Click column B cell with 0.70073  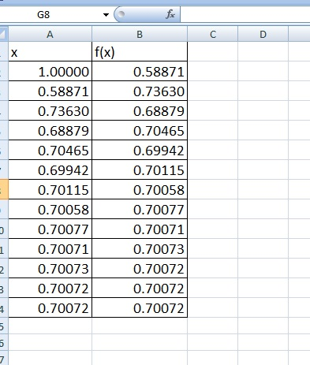click(140, 248)
